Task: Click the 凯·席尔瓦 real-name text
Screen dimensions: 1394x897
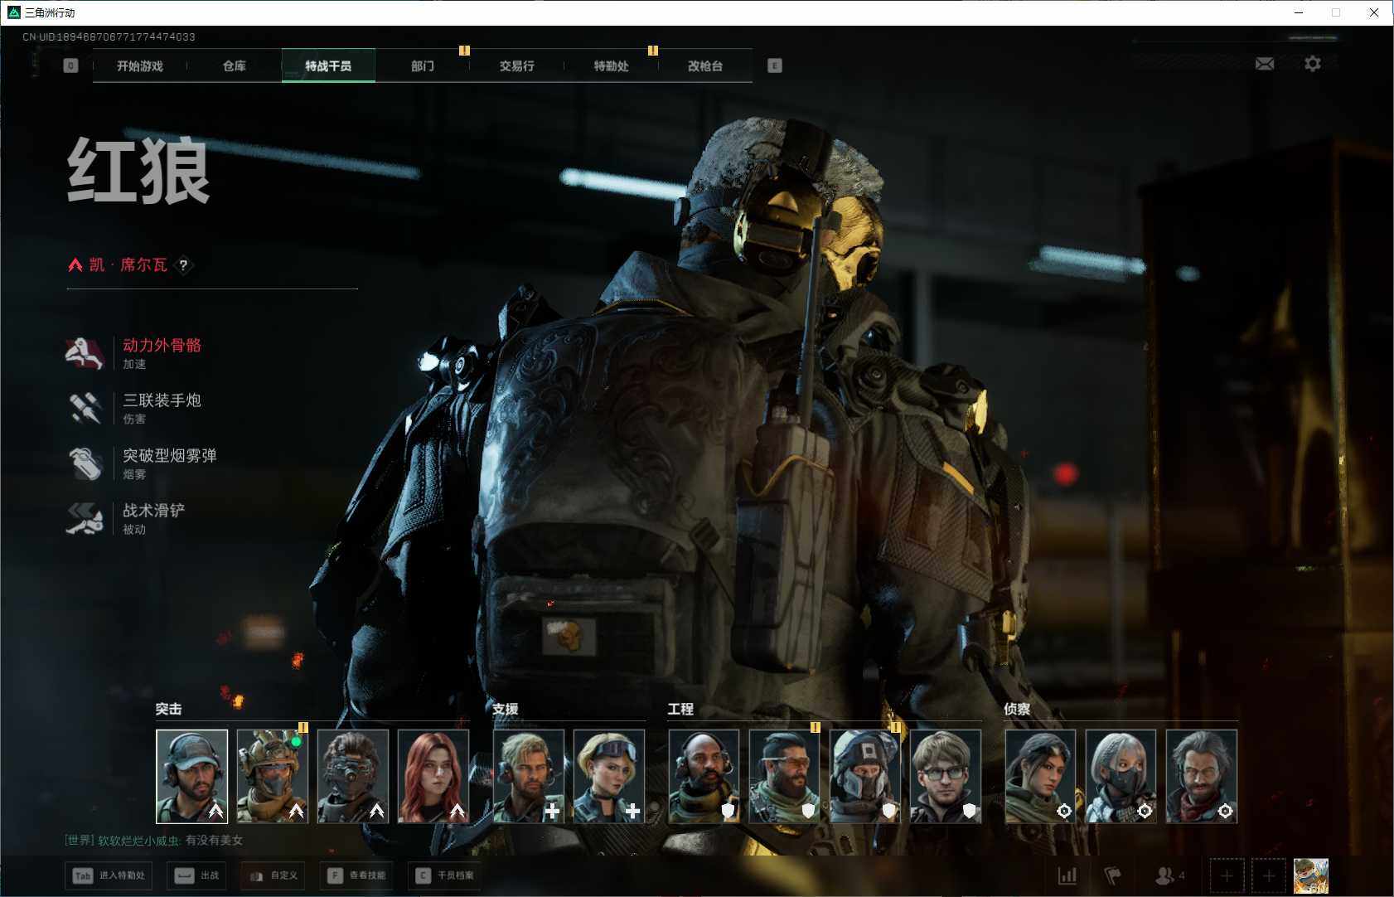Action: coord(128,265)
